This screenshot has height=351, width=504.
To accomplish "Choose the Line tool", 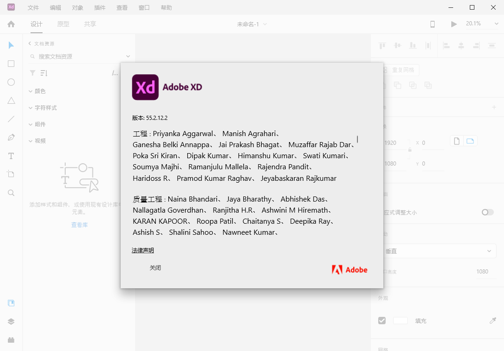I will 11,119.
